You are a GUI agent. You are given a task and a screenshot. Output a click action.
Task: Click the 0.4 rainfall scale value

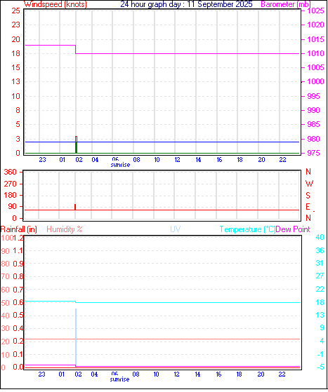pos(18,328)
